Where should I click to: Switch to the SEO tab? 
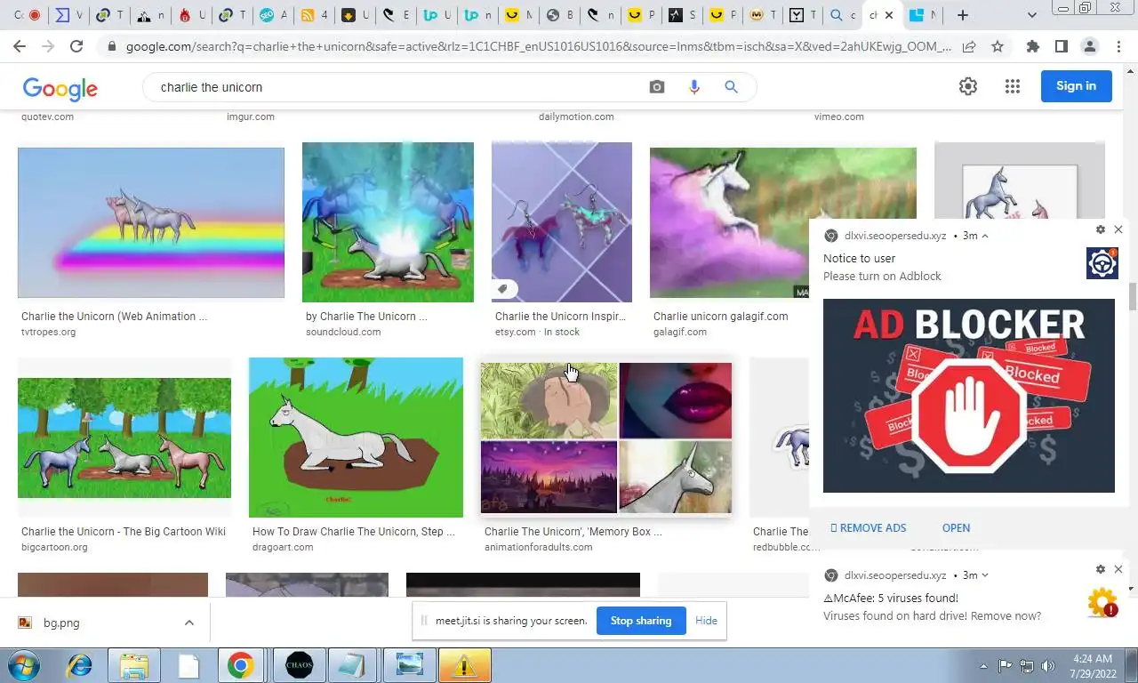click(x=273, y=15)
